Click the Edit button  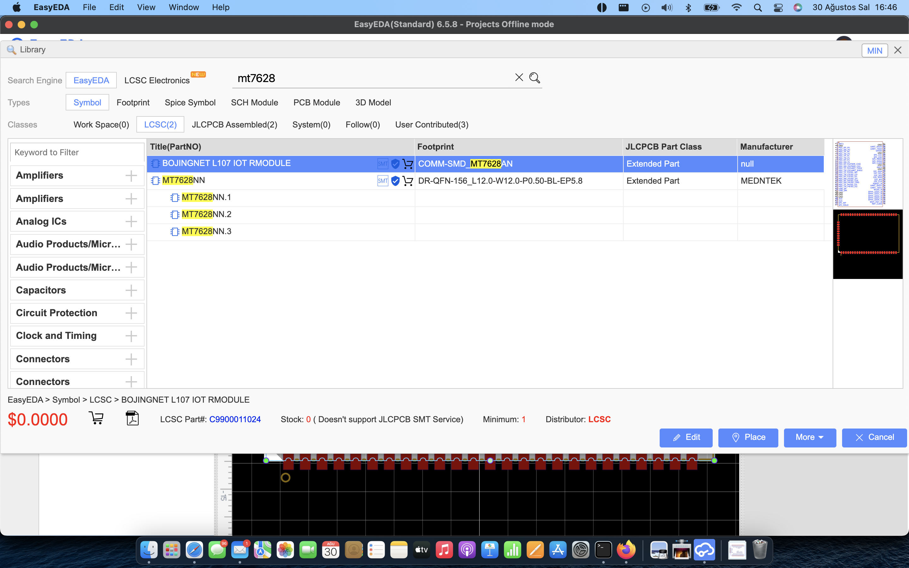[686, 437]
